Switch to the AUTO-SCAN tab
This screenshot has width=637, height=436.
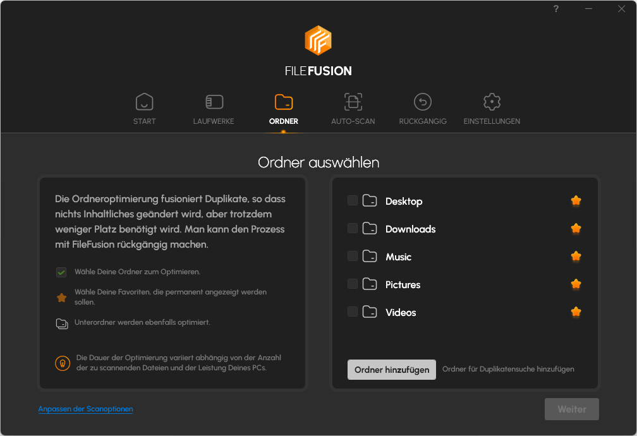click(353, 111)
